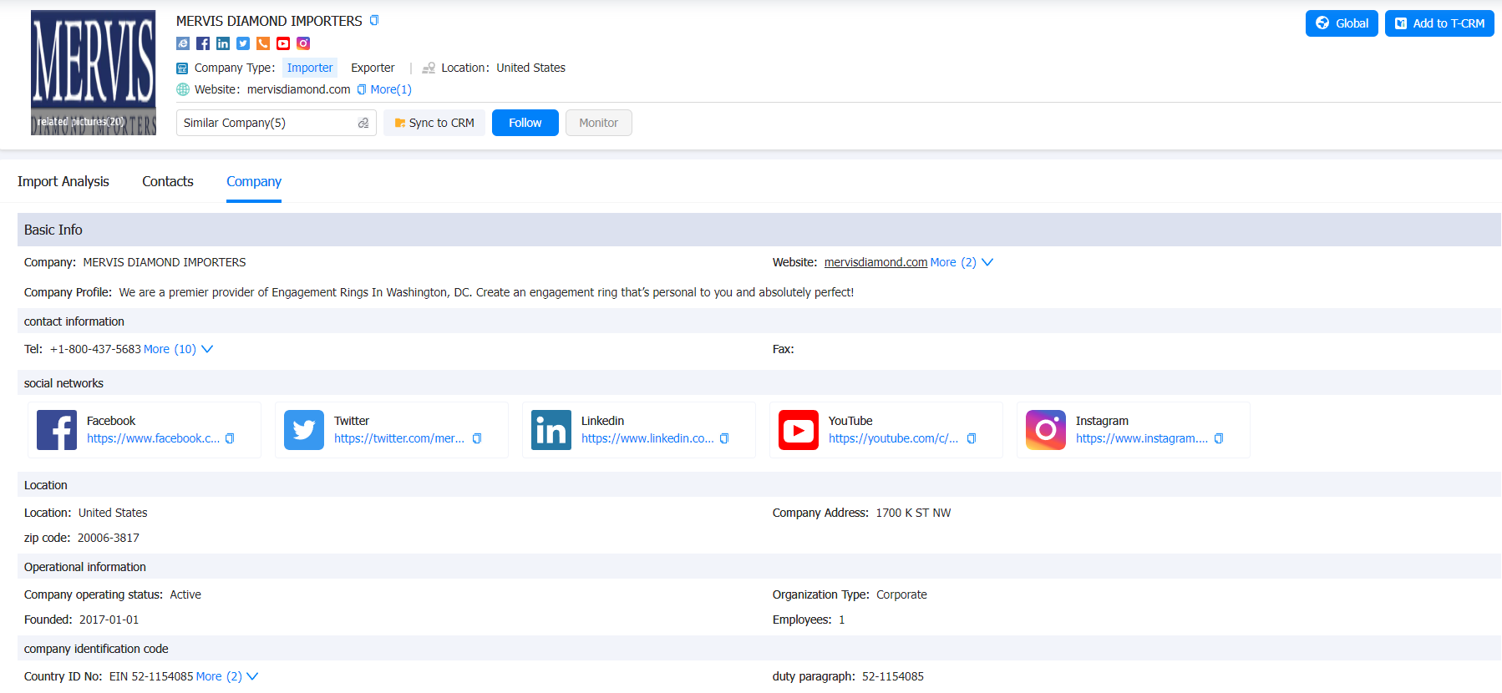Copy the YouTube URL
This screenshot has height=693, width=1502.
(972, 438)
